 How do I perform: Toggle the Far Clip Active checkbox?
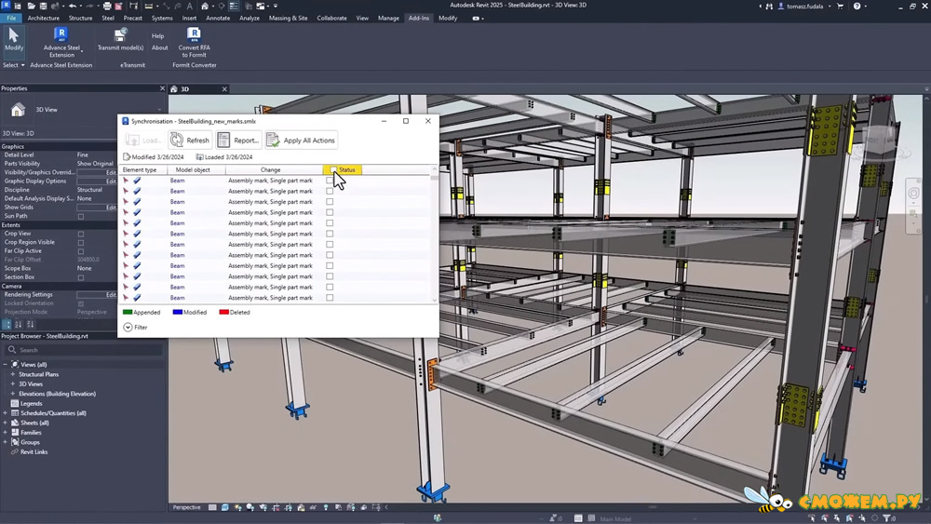tap(81, 251)
